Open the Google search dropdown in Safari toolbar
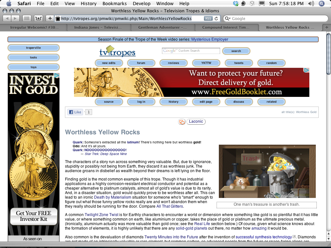 point(228,18)
